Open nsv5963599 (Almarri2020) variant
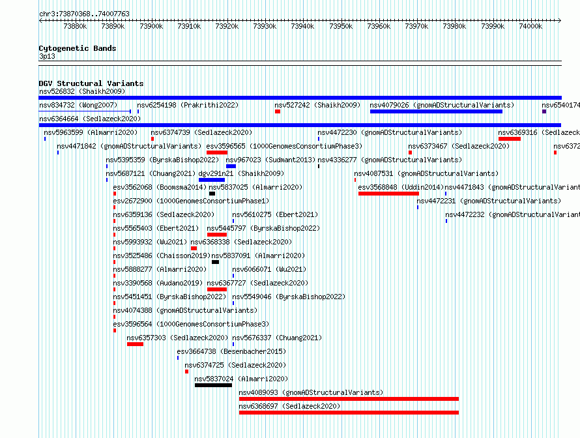The width and height of the screenshot is (580, 438). 91,132
